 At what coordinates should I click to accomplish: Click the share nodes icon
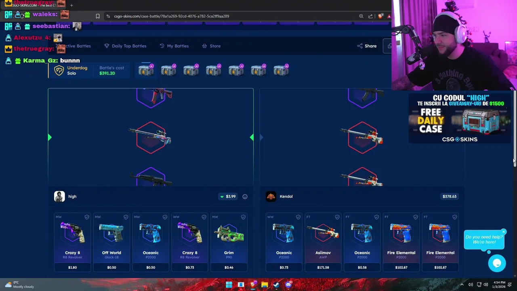(x=359, y=46)
